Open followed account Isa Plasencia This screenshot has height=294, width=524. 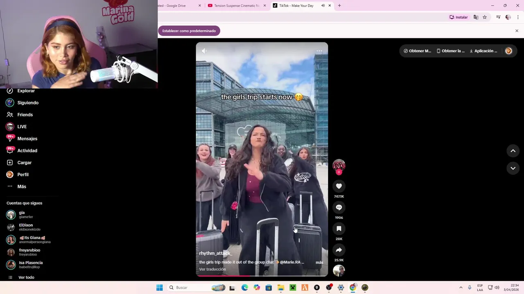point(25,265)
